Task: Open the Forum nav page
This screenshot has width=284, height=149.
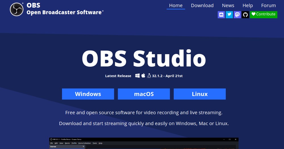Action: pos(268,5)
